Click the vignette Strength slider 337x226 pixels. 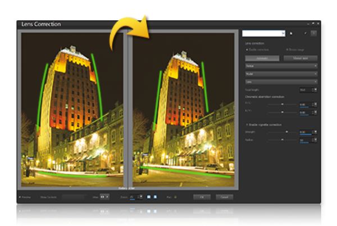pos(282,132)
